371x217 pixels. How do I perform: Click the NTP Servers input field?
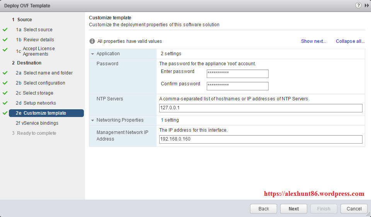(x=260, y=108)
